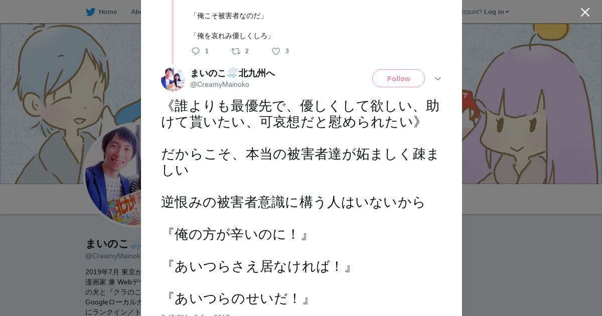Click the Twitter bird Home icon
The image size is (602, 316).
click(90, 12)
